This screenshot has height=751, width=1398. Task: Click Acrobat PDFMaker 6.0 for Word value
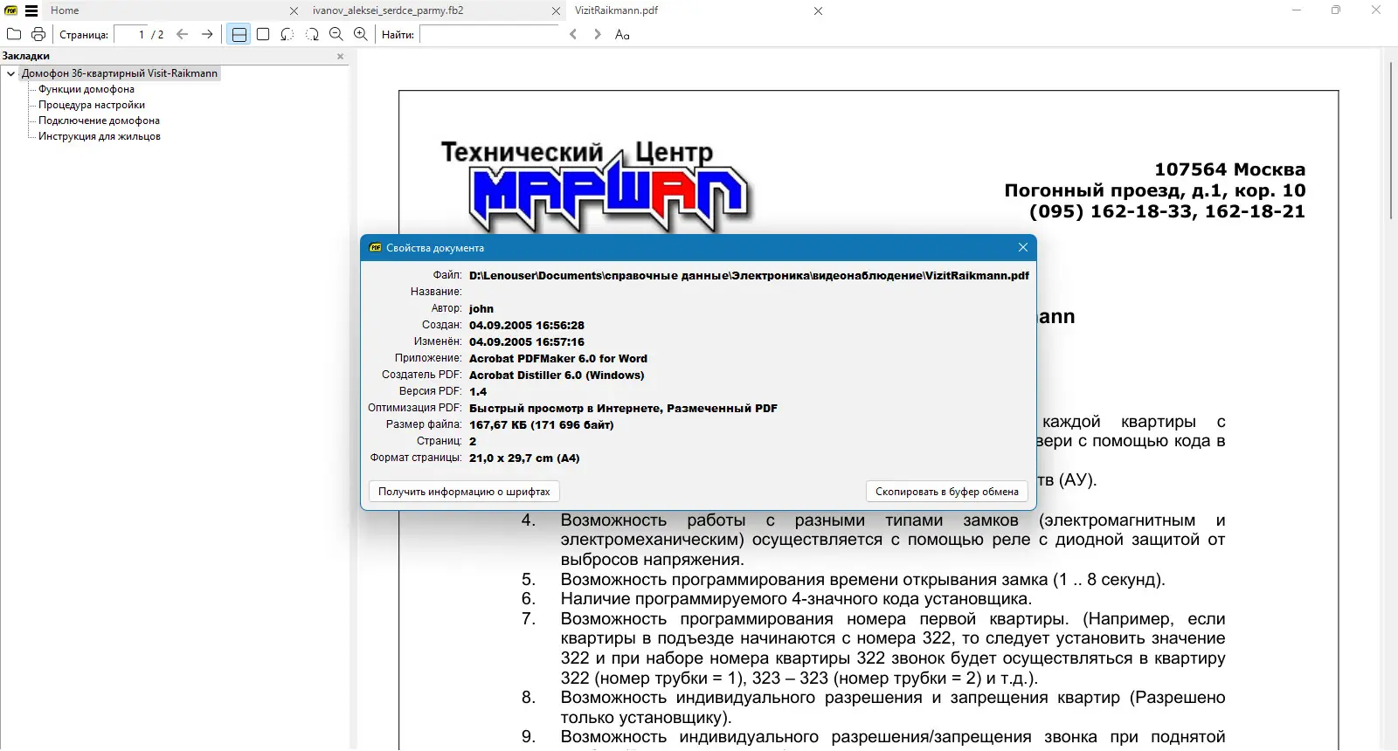tap(558, 358)
